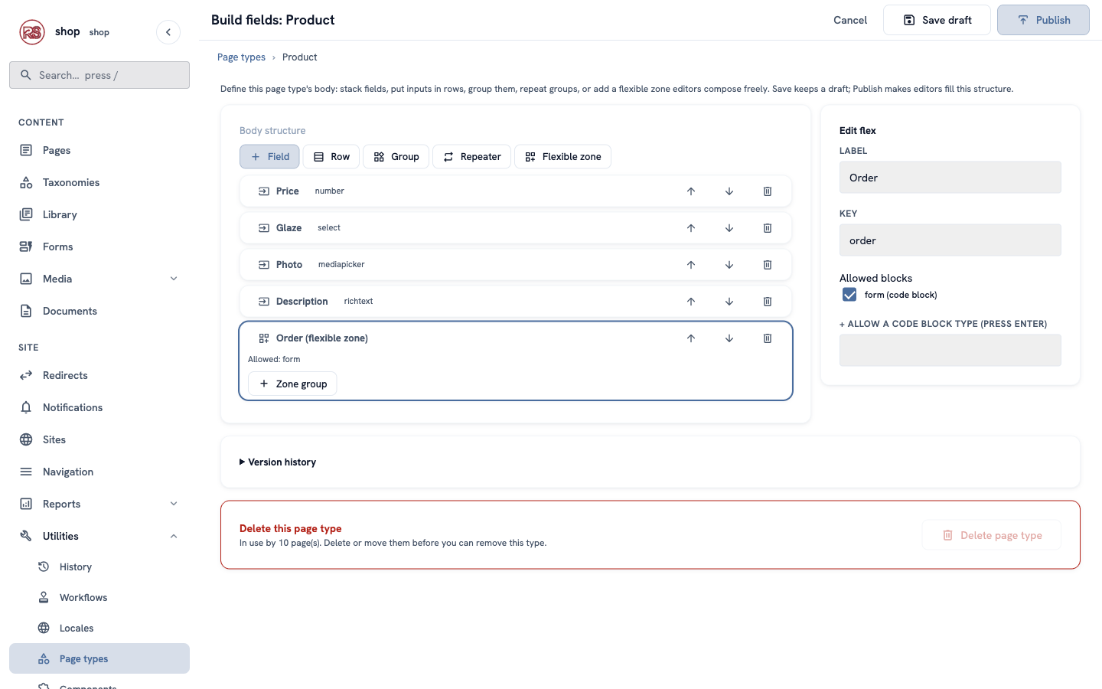The height and width of the screenshot is (689, 1102).
Task: Move the Price field up
Action: (691, 191)
